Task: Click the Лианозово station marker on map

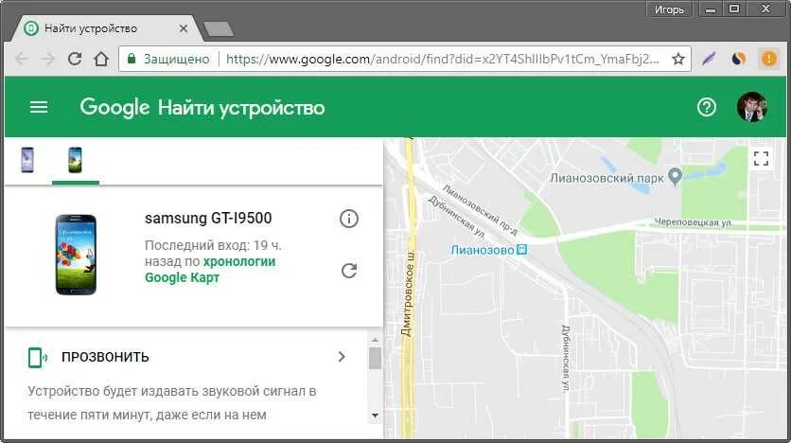Action: tap(522, 250)
